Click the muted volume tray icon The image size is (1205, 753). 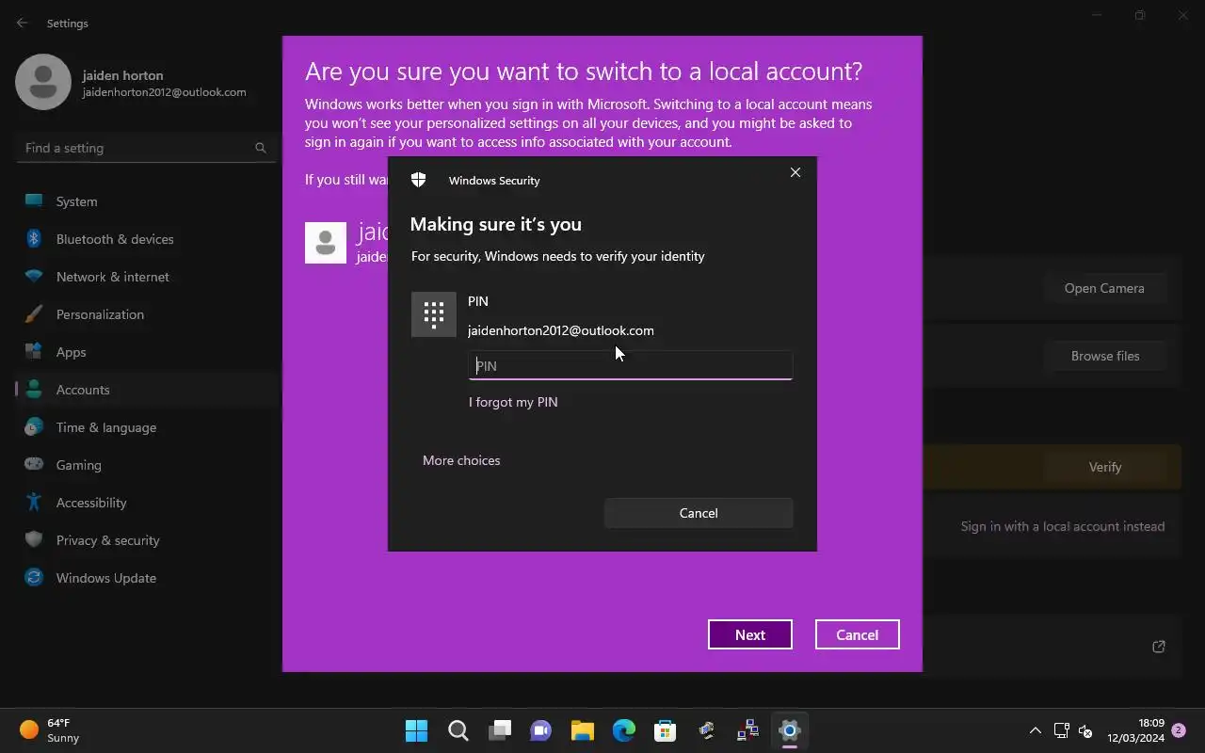tap(1085, 730)
